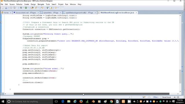The image size is (185, 104).
Task: Click the TODO task marker in left ruler
Action: pos(1,22)
